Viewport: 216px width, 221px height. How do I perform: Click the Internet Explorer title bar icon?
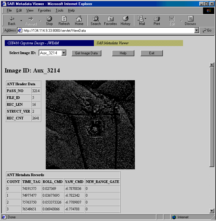[4, 4]
